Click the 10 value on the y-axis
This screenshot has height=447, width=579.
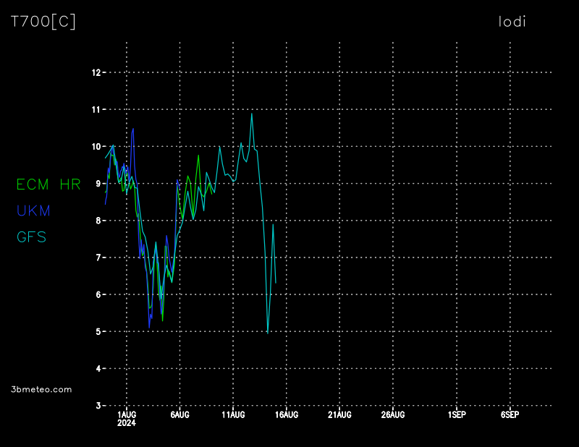click(96, 147)
